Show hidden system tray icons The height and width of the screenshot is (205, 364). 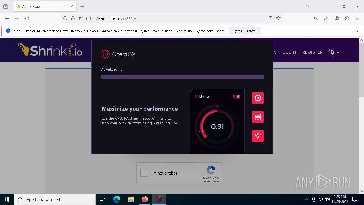[307, 199]
